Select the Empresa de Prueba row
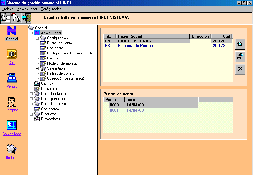Viewport: 253px width, 175px height. point(168,46)
